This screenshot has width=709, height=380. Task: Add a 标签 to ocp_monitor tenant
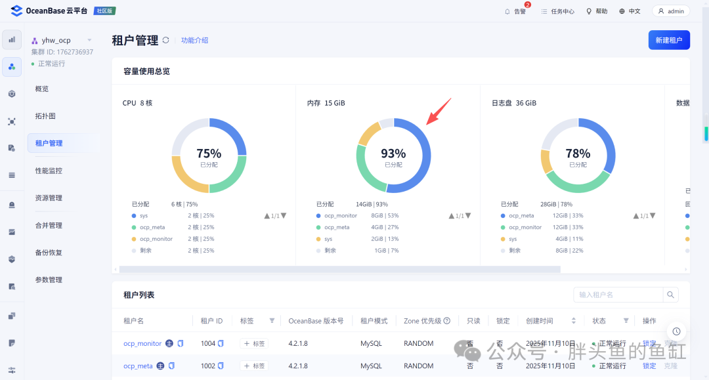coord(254,343)
